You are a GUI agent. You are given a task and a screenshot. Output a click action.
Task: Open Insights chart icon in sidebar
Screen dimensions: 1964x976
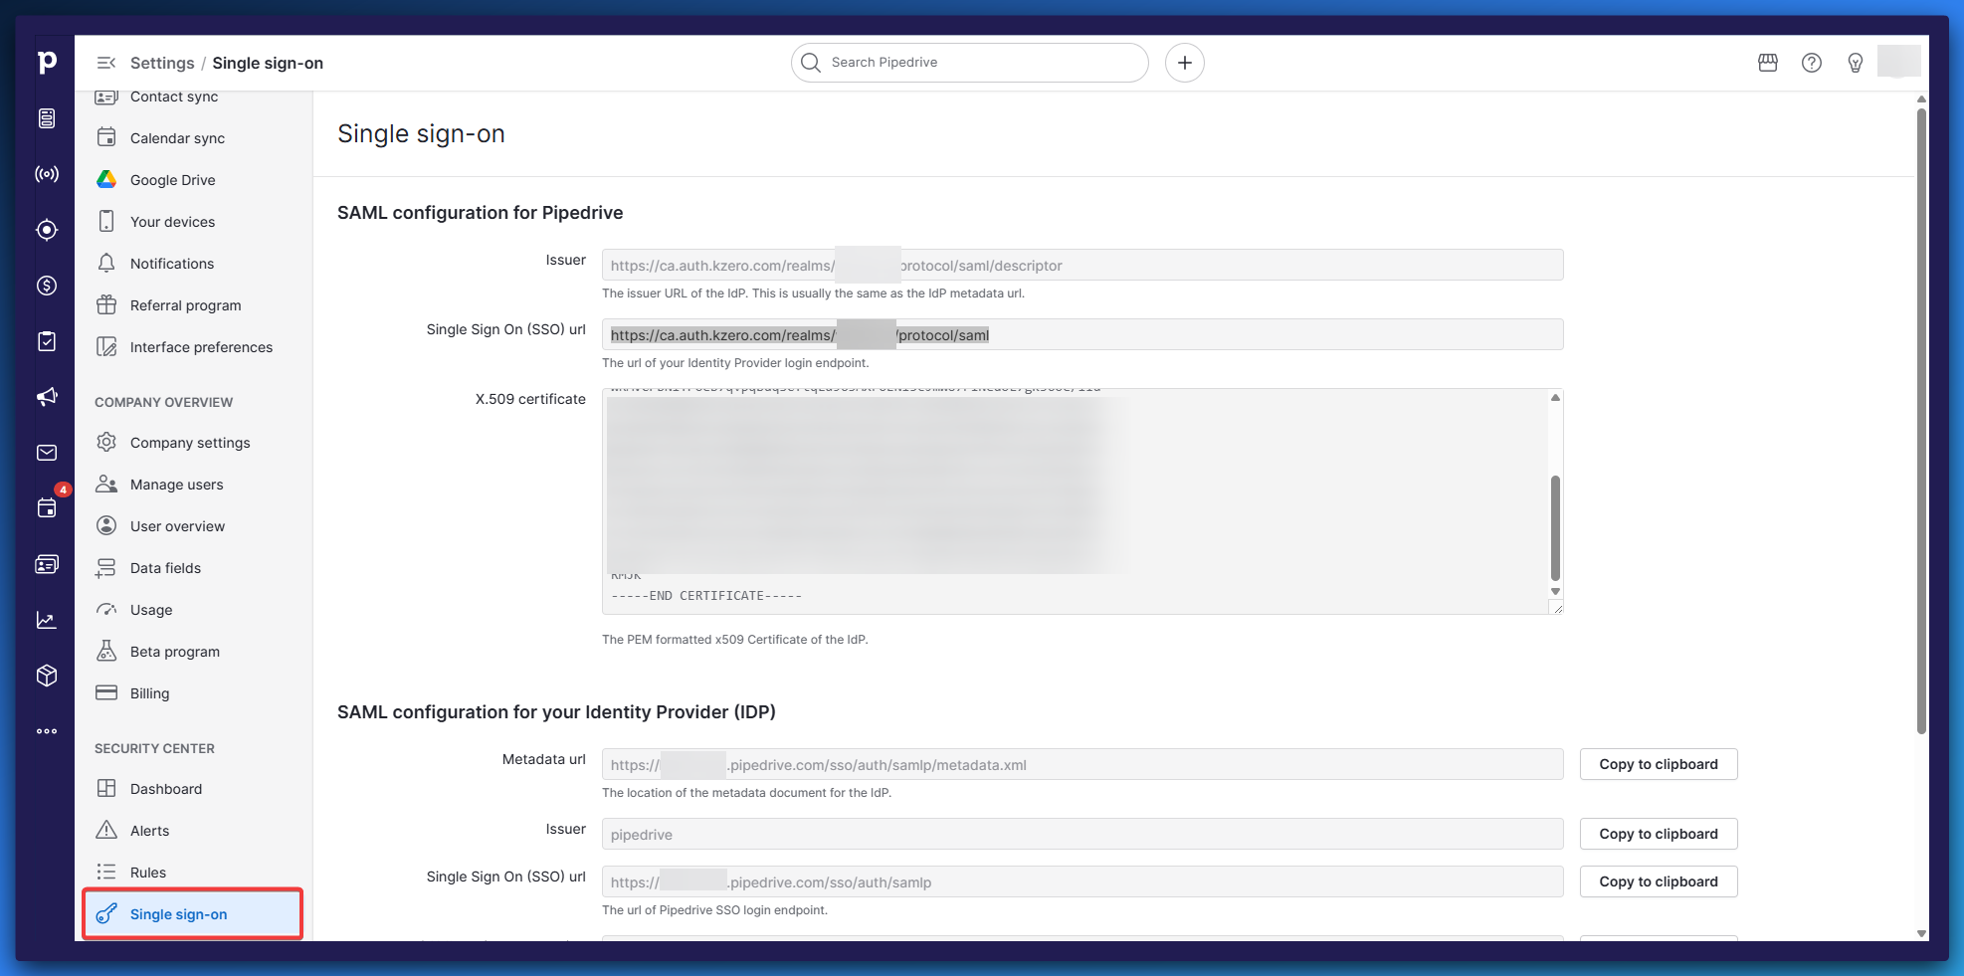pos(47,620)
